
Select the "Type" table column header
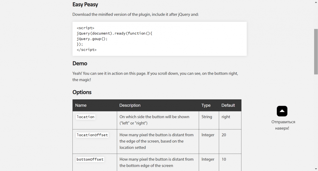(x=206, y=105)
